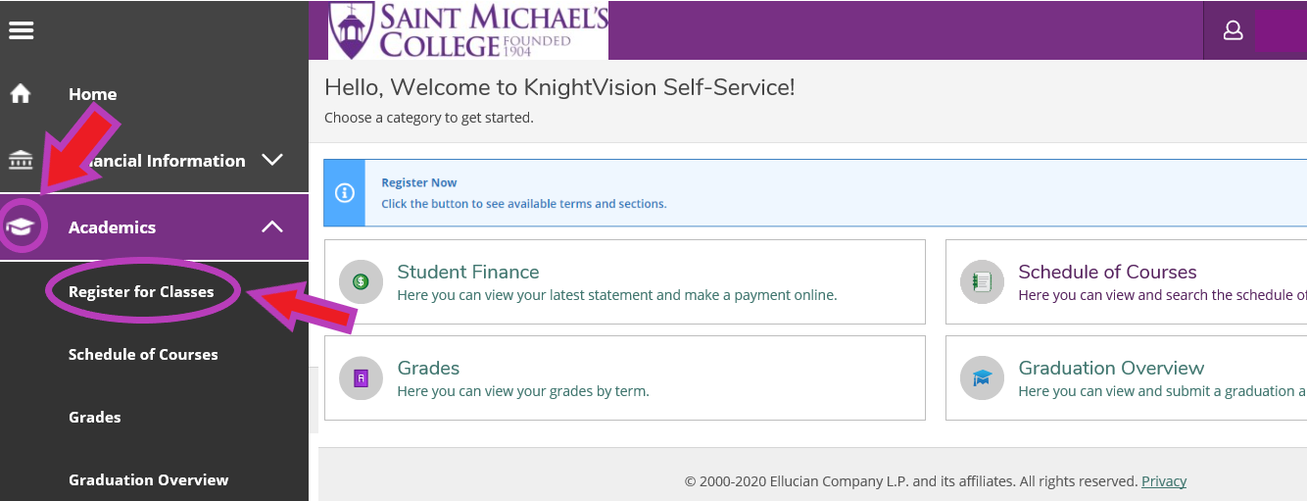Select Register for Classes in sidebar
The height and width of the screenshot is (501, 1307).
(x=141, y=291)
